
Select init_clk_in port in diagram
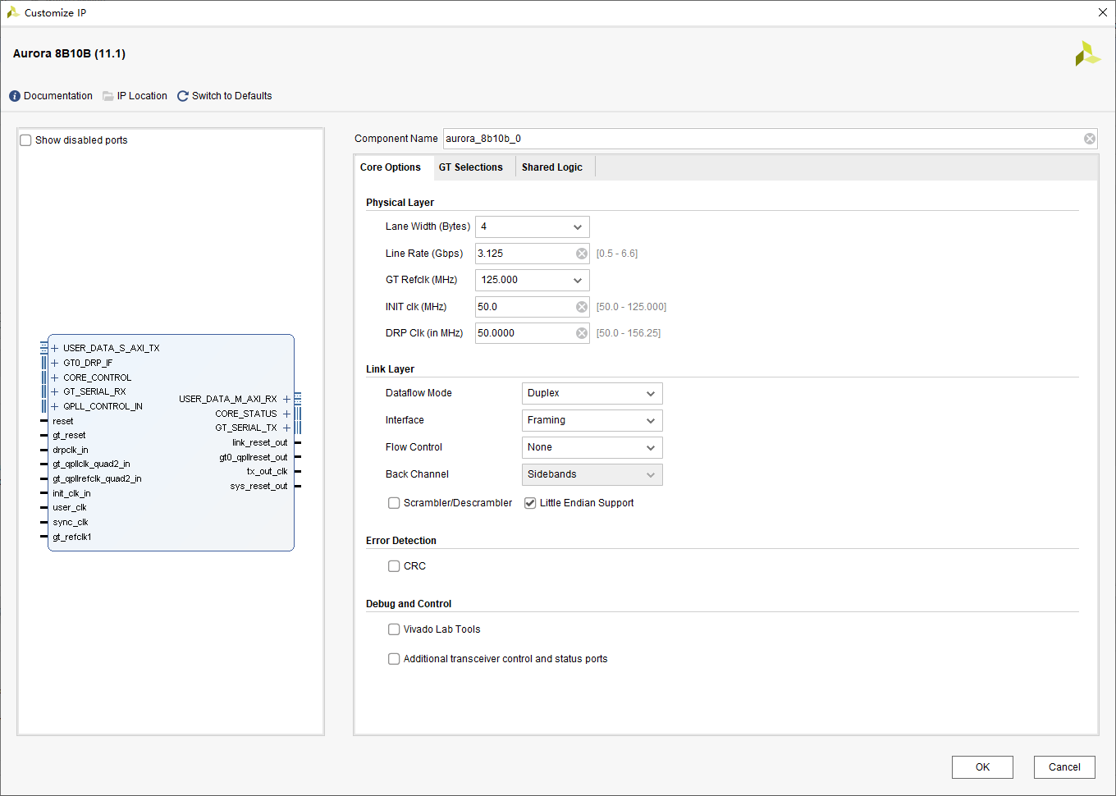(x=71, y=493)
